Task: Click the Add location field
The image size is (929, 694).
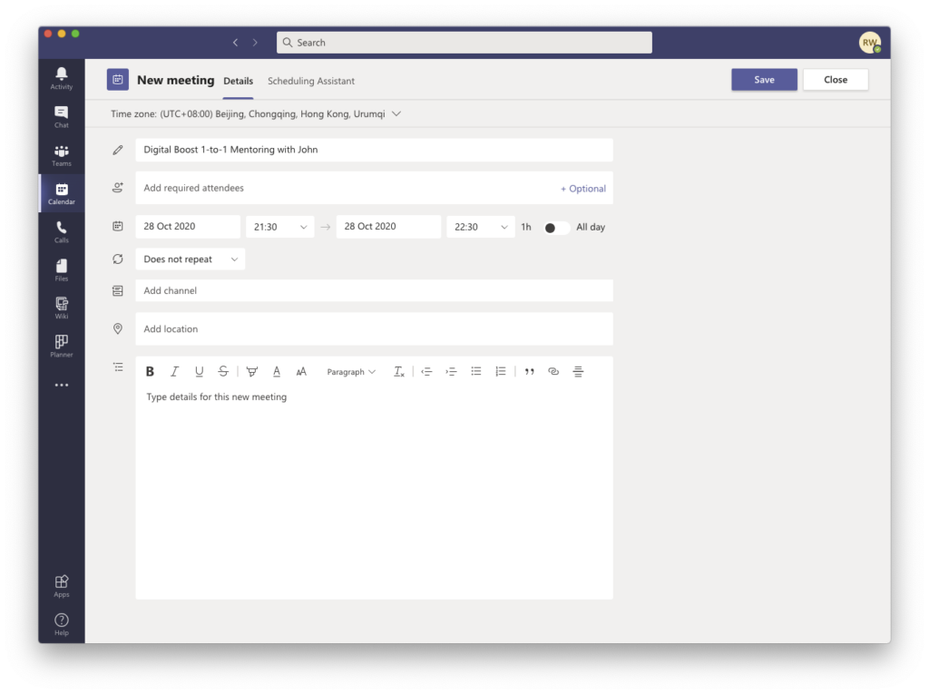Action: (374, 329)
